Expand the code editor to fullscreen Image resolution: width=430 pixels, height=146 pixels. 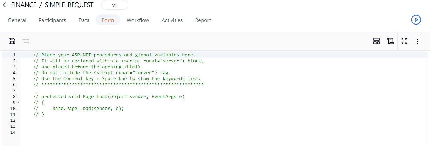click(404, 41)
